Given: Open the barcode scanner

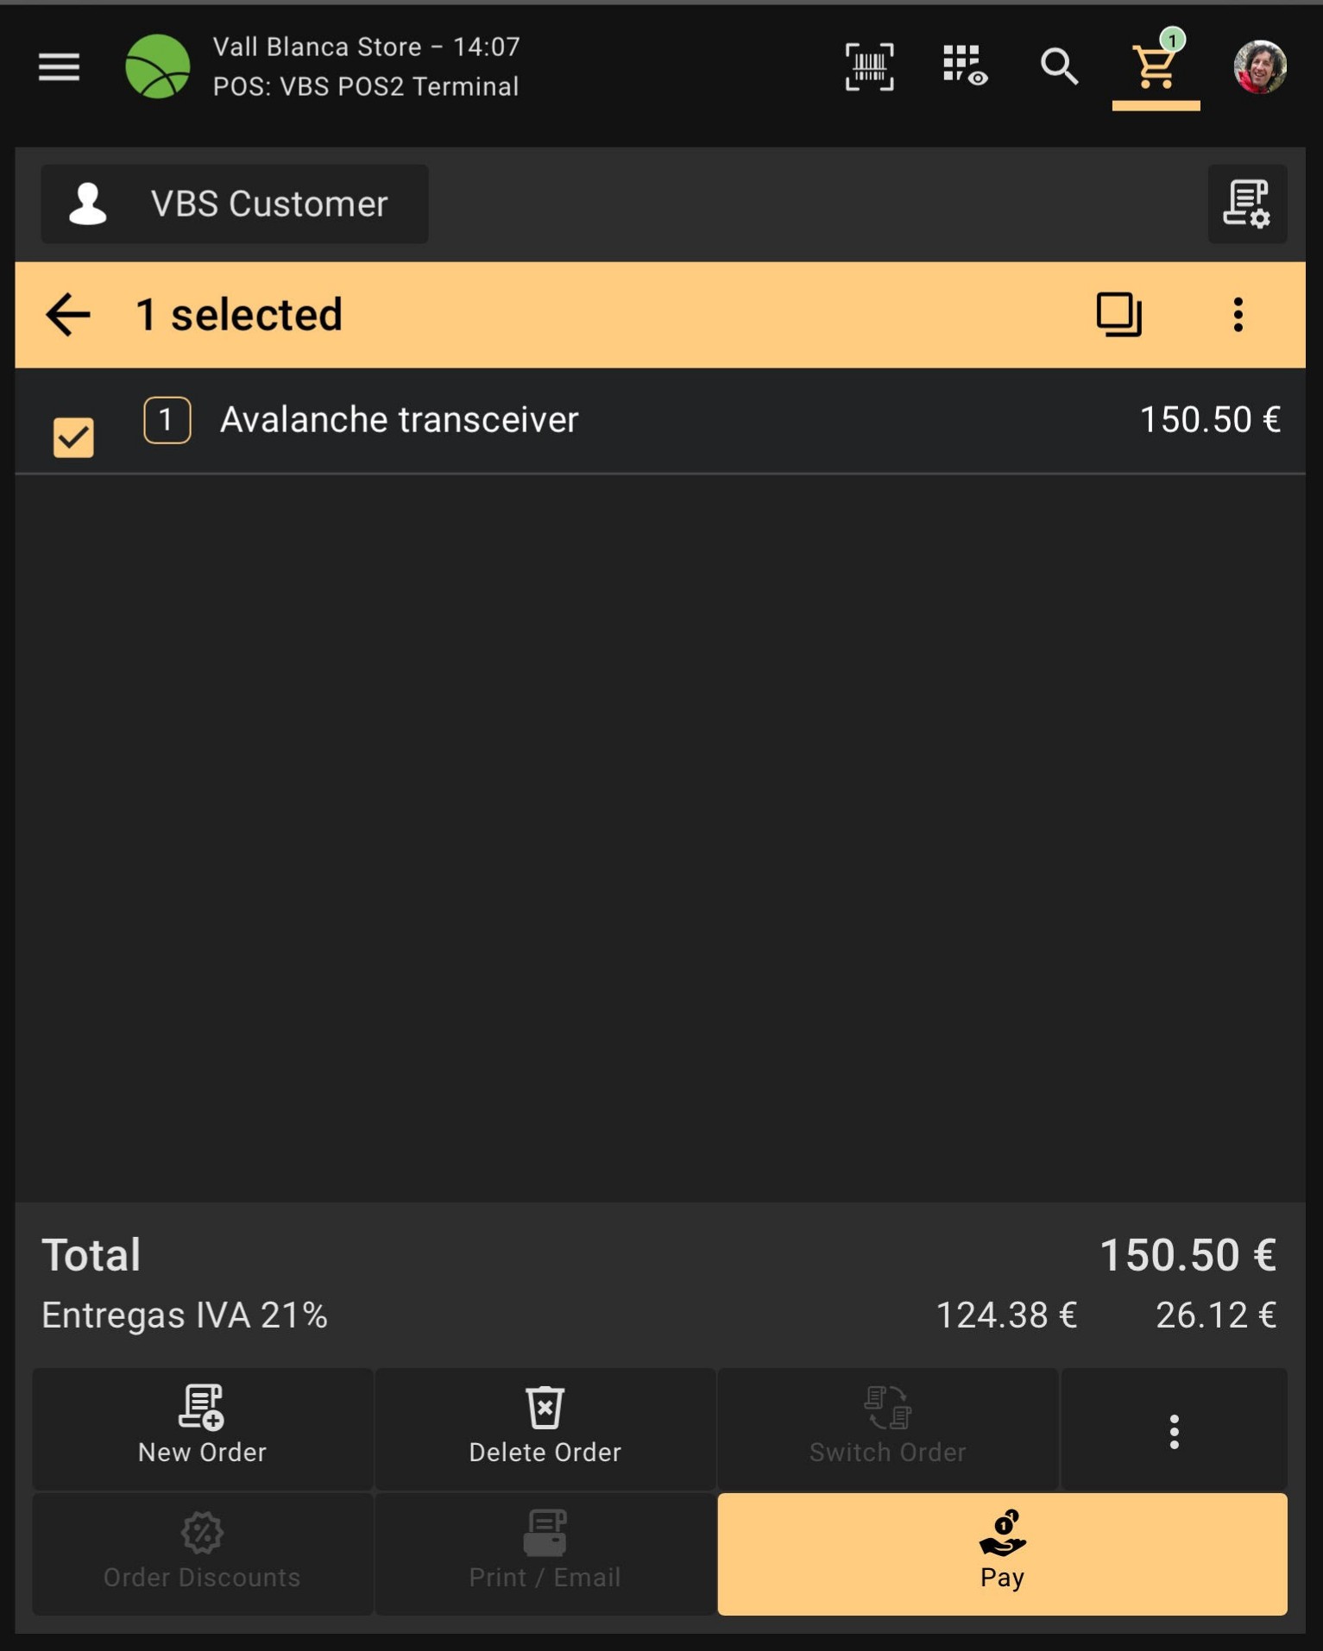Looking at the screenshot, I should pos(869,66).
